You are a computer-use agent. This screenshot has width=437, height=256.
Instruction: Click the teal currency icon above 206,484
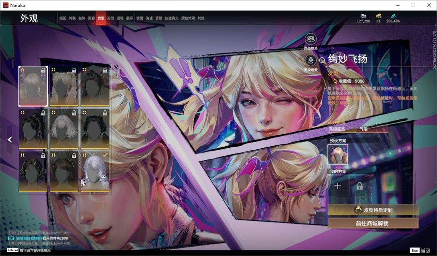[x=393, y=16]
